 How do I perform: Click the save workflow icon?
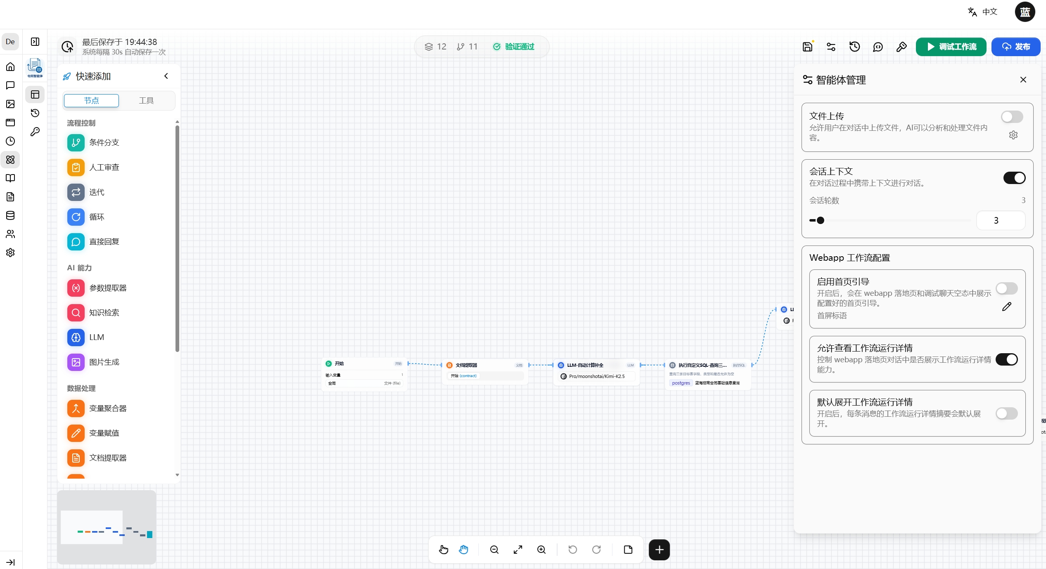tap(808, 47)
